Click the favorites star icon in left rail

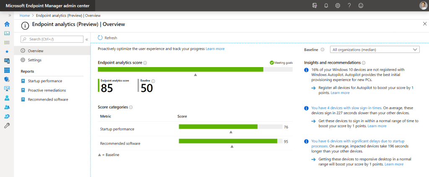coord(7,52)
